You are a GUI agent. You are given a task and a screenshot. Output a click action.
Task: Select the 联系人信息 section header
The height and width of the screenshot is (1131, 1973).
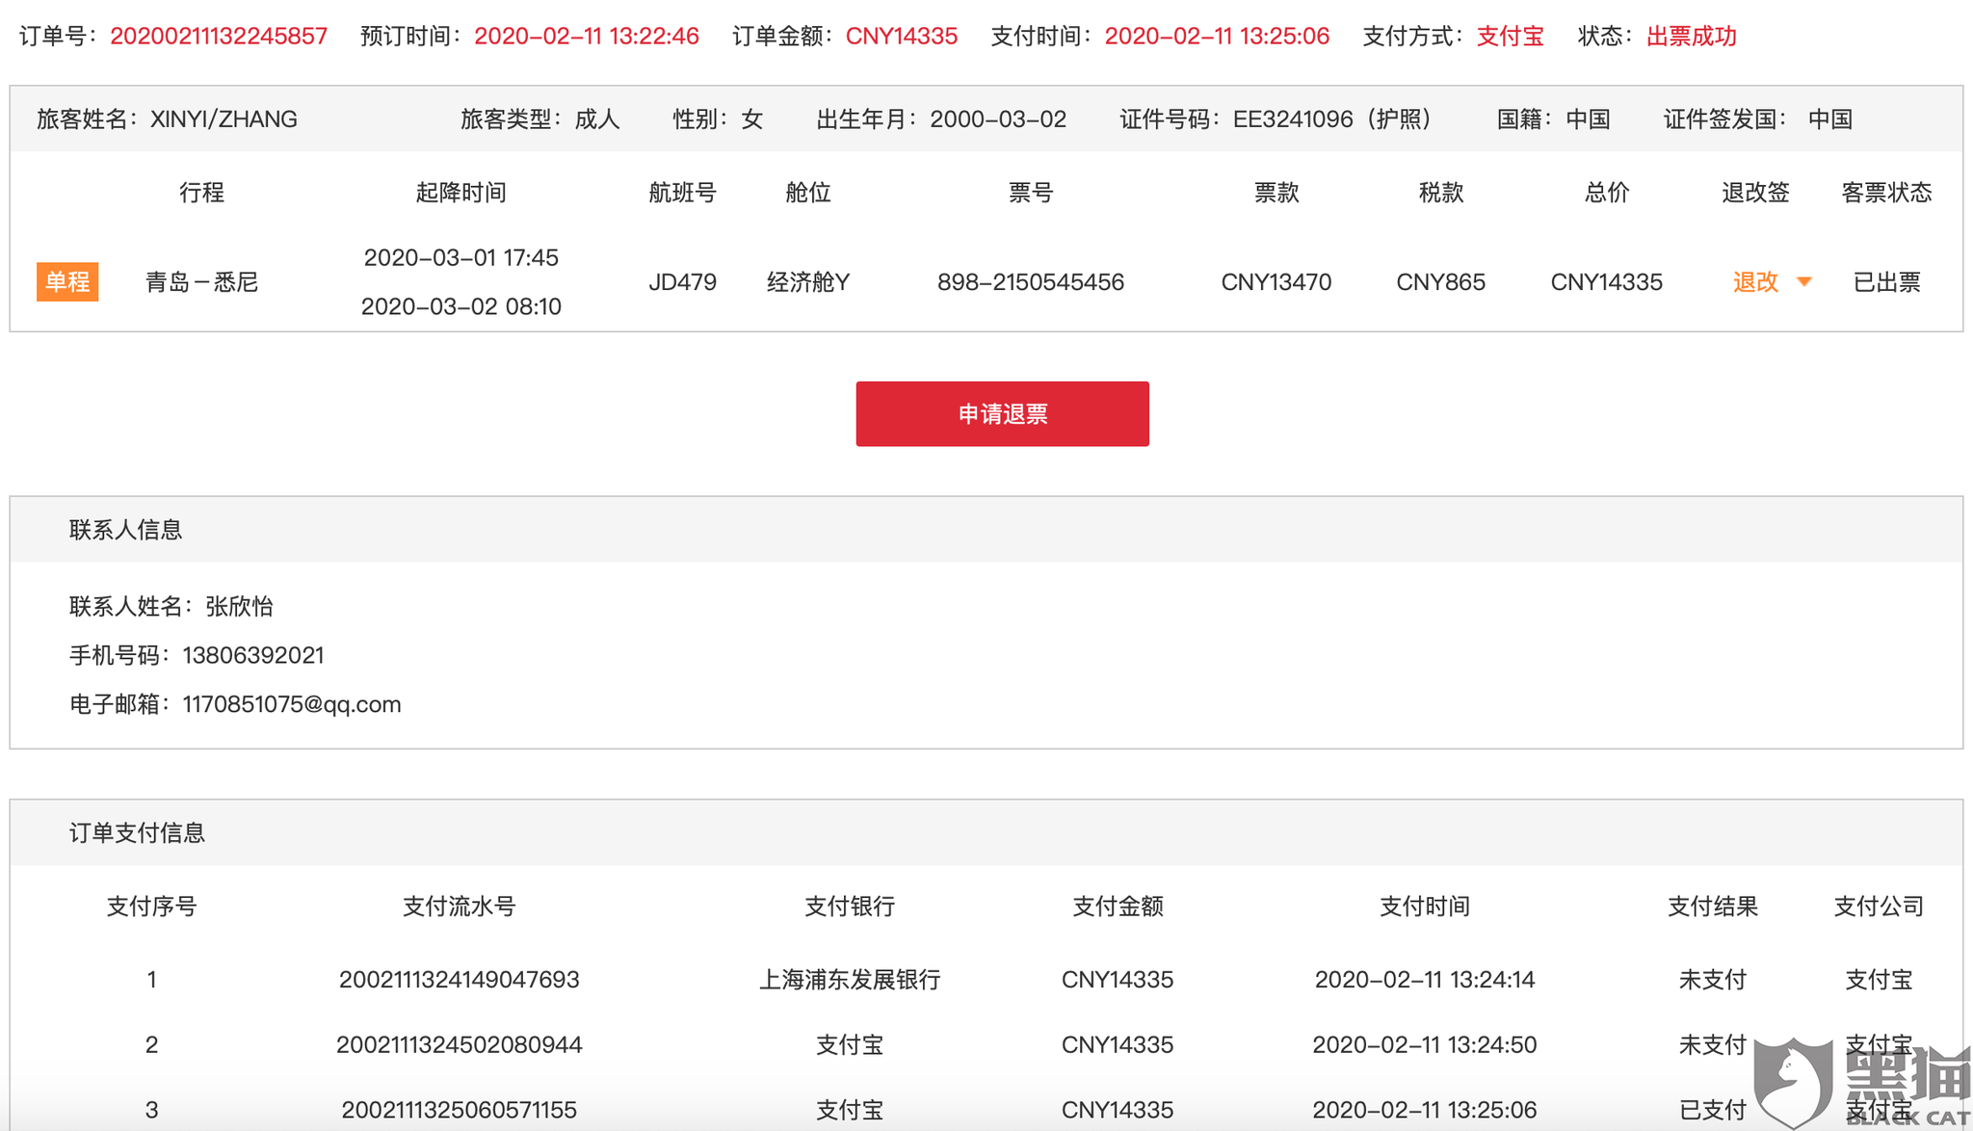tap(126, 530)
